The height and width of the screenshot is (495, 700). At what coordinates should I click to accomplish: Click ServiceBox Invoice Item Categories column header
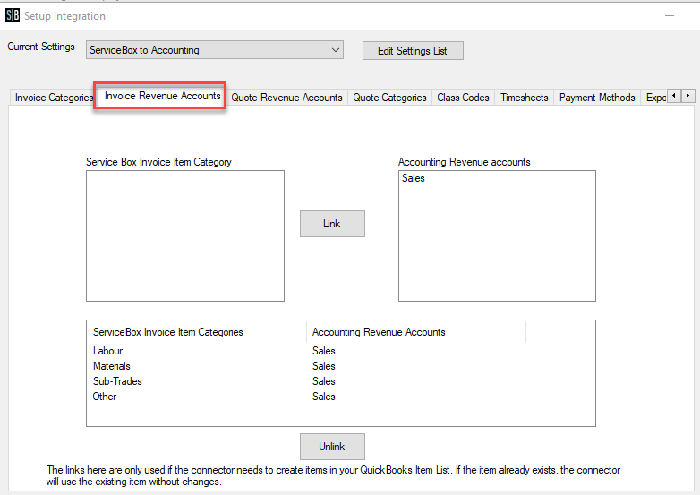[x=197, y=332]
